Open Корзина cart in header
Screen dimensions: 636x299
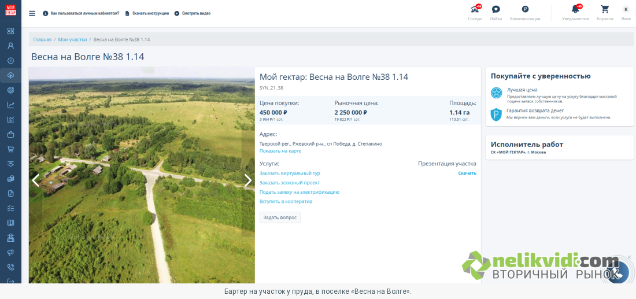click(605, 13)
